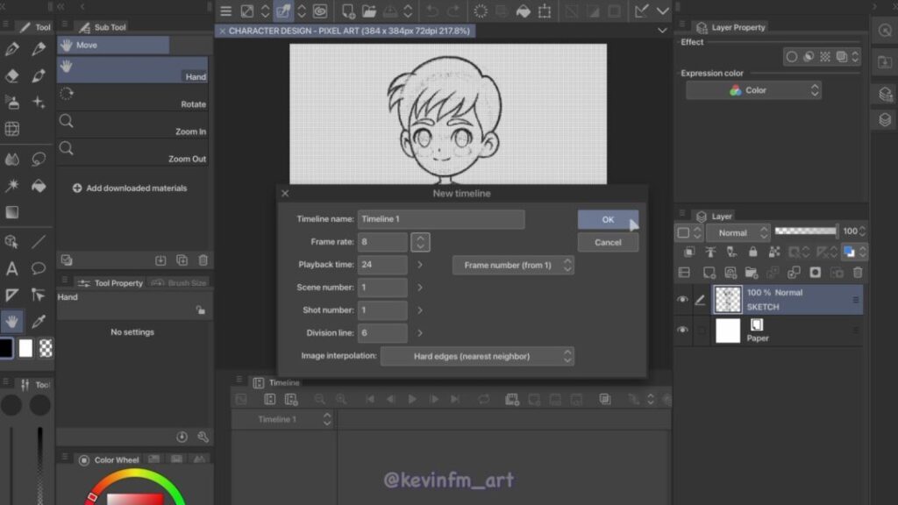Pick the Eyedropper tool

click(x=39, y=321)
